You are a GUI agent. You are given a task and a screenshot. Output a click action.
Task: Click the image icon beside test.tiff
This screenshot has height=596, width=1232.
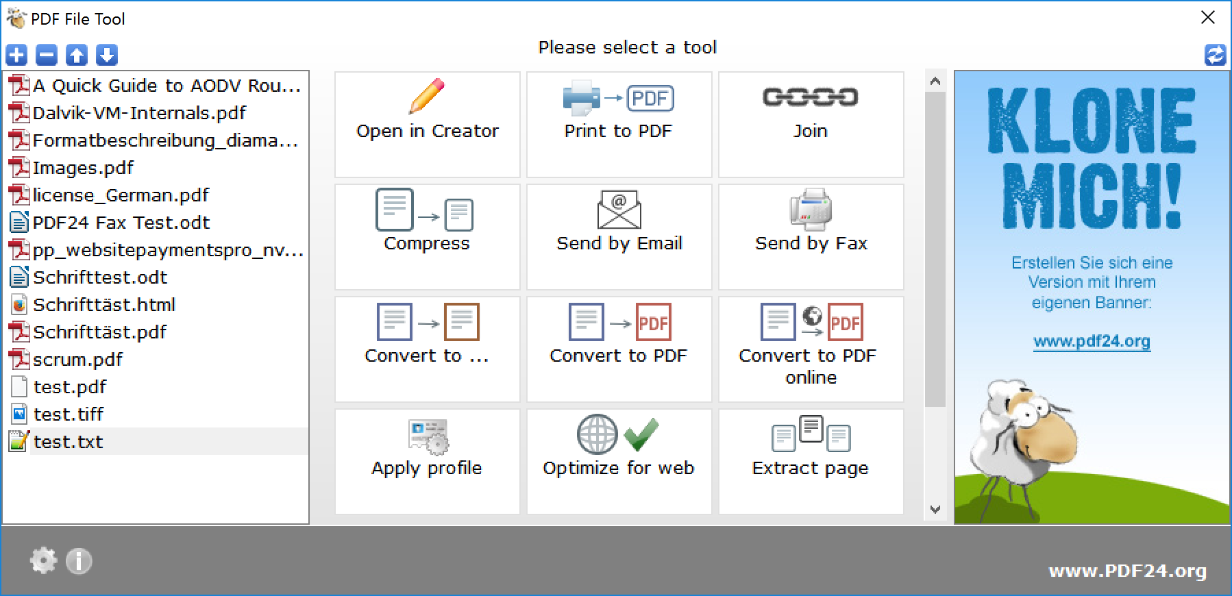point(19,414)
